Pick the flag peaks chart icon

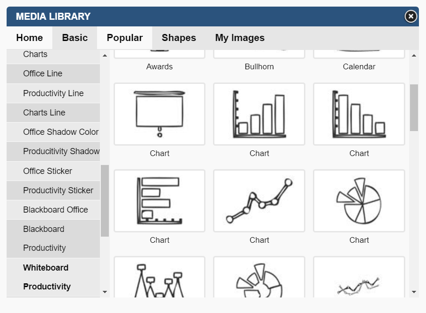coord(159,277)
